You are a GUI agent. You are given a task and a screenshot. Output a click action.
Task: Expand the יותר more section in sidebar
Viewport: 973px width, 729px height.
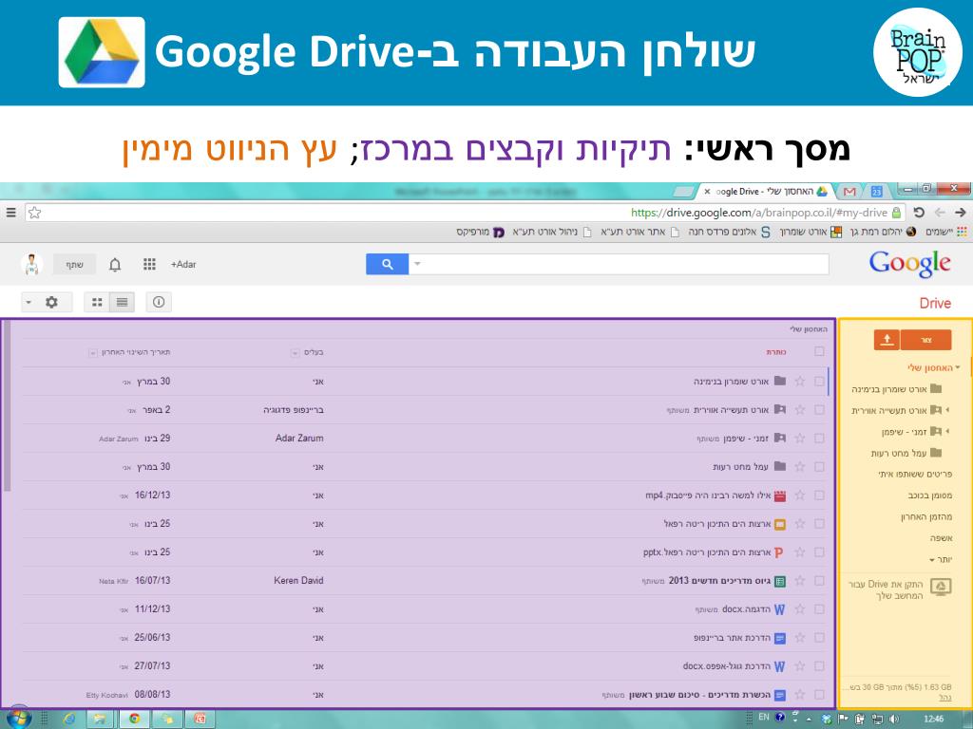point(940,559)
